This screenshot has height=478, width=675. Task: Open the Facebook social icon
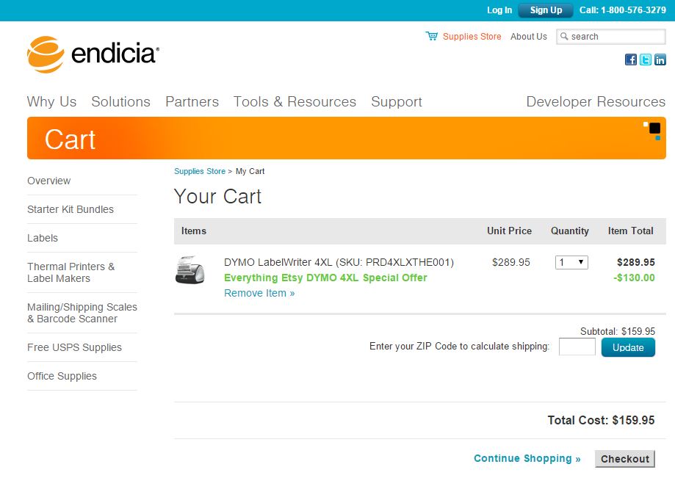click(631, 59)
